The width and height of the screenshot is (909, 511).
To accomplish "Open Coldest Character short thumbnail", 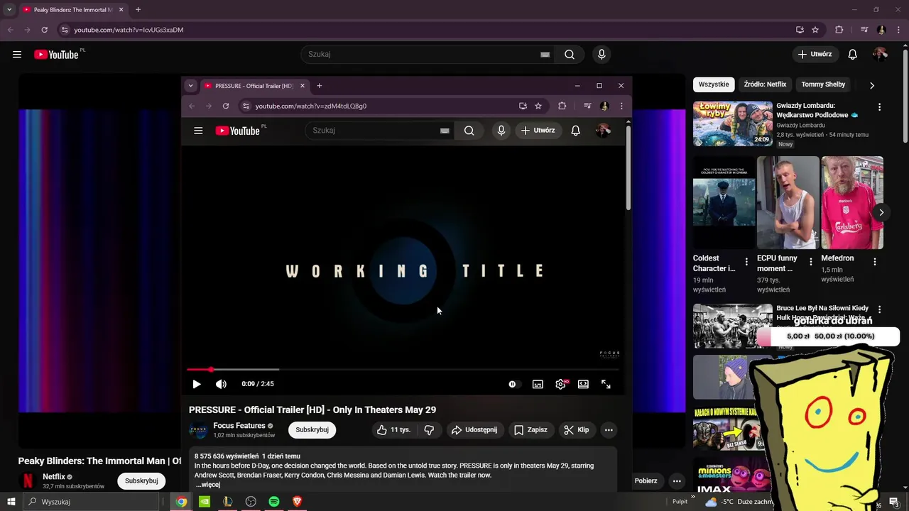I will 724,202.
